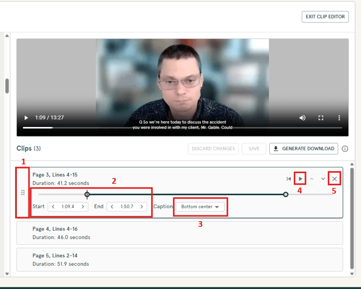Open video player more options menu

339,118
